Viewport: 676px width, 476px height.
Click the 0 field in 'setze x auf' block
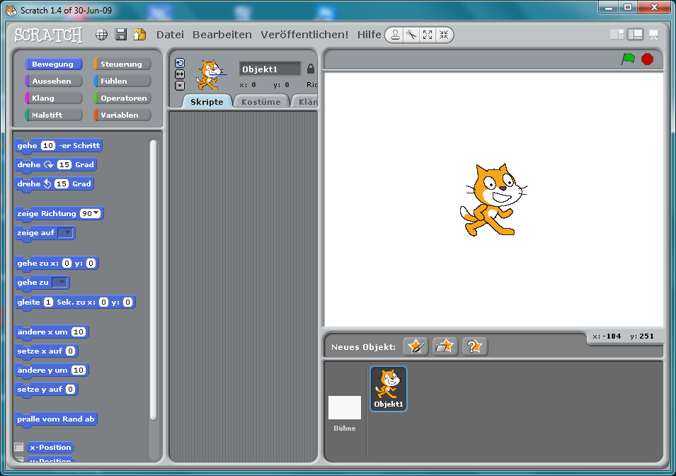click(x=70, y=351)
